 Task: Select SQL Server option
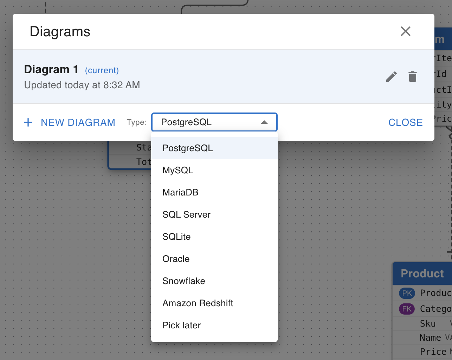pos(214,214)
